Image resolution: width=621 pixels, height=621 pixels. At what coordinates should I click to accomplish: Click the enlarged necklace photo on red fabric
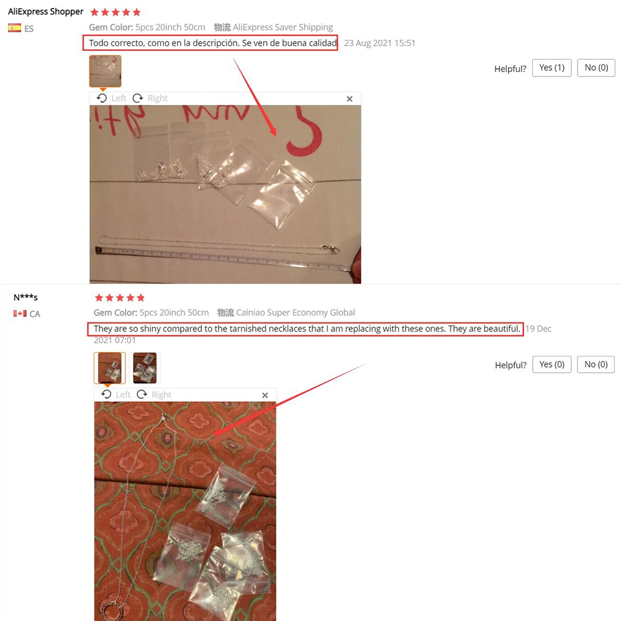coord(185,511)
